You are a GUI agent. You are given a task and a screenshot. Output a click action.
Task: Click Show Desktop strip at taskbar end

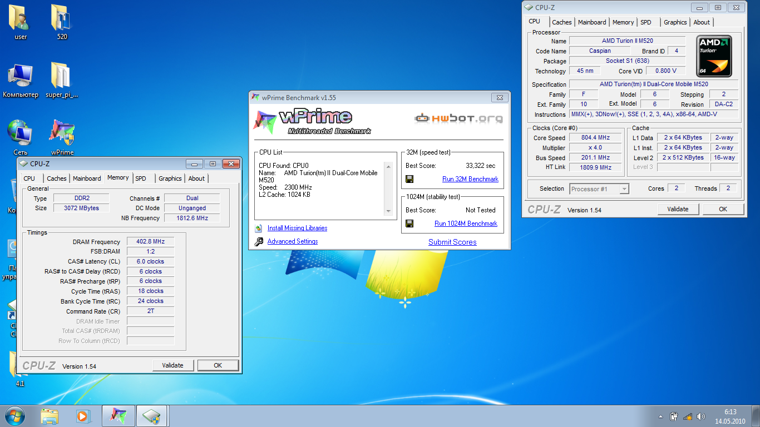coord(756,416)
